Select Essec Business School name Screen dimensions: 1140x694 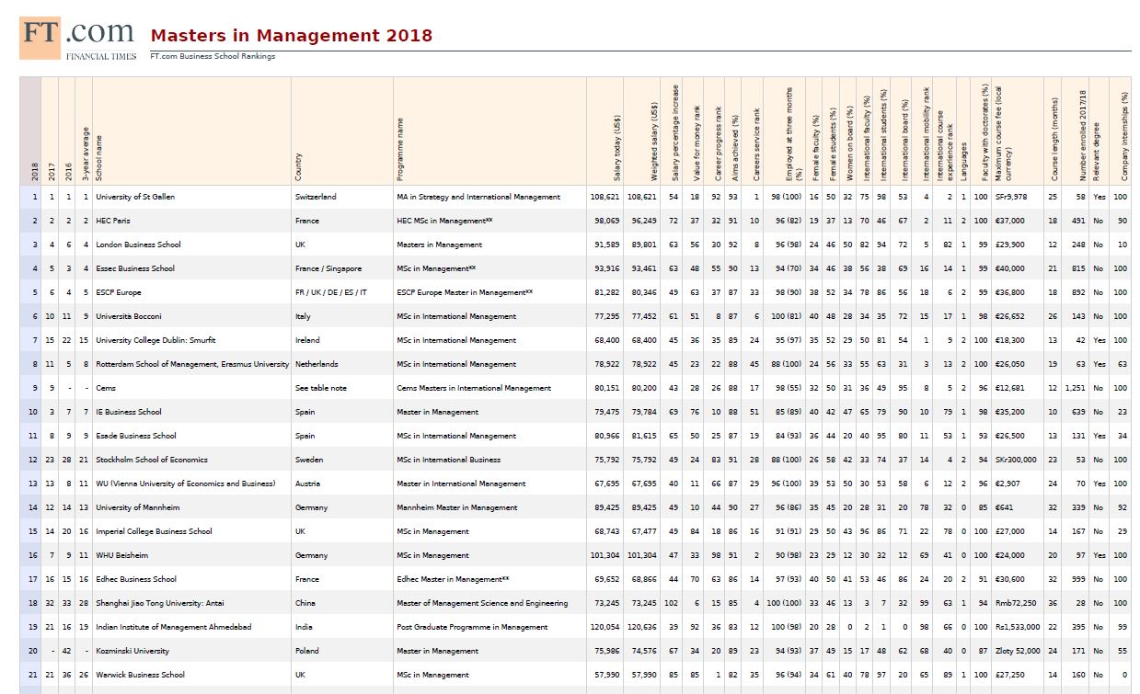pyautogui.click(x=135, y=268)
